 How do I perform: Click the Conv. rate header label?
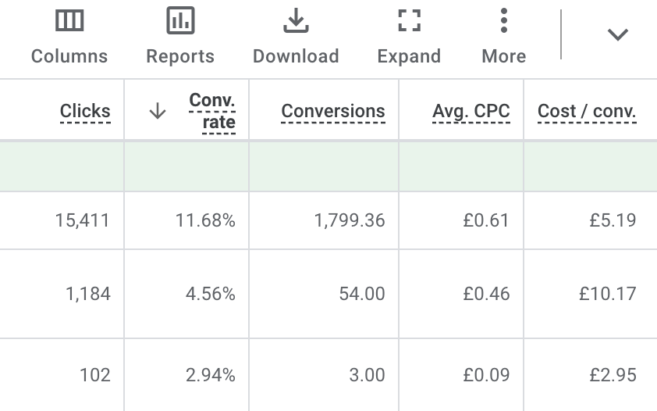click(212, 111)
